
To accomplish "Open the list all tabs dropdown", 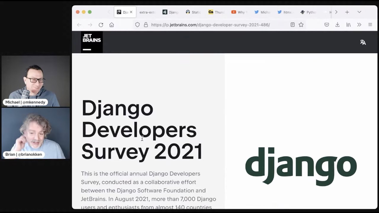I will 359,12.
